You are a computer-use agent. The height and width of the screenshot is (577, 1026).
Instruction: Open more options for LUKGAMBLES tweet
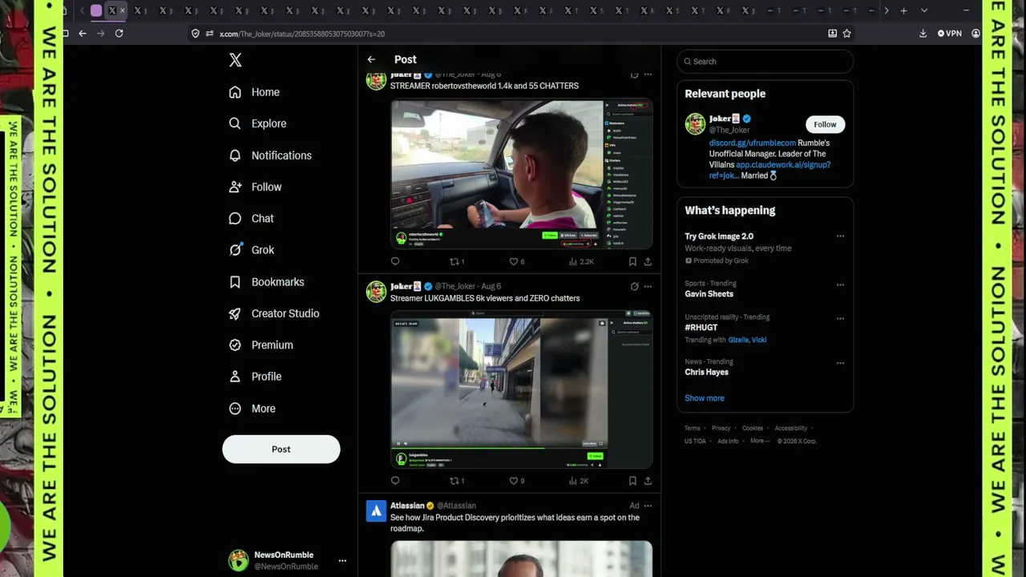tap(648, 286)
